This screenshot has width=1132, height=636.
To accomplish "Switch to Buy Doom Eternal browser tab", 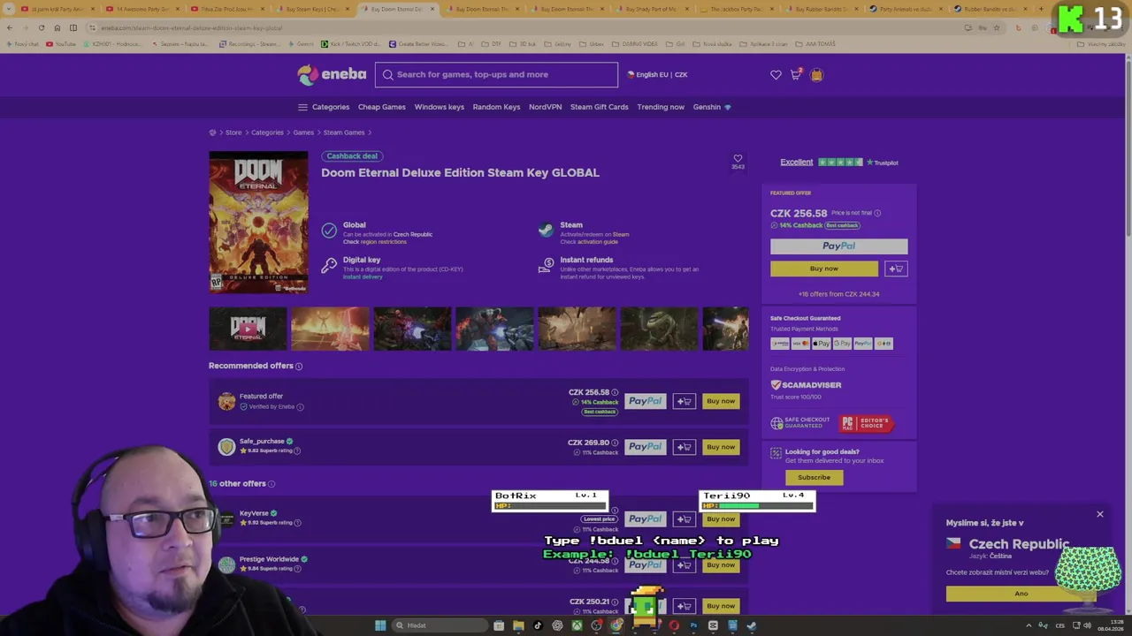I will (x=396, y=9).
